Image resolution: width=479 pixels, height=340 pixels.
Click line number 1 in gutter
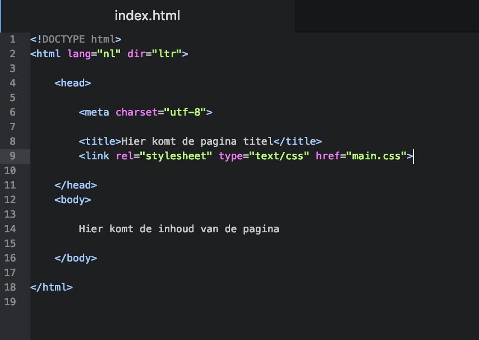point(12,39)
